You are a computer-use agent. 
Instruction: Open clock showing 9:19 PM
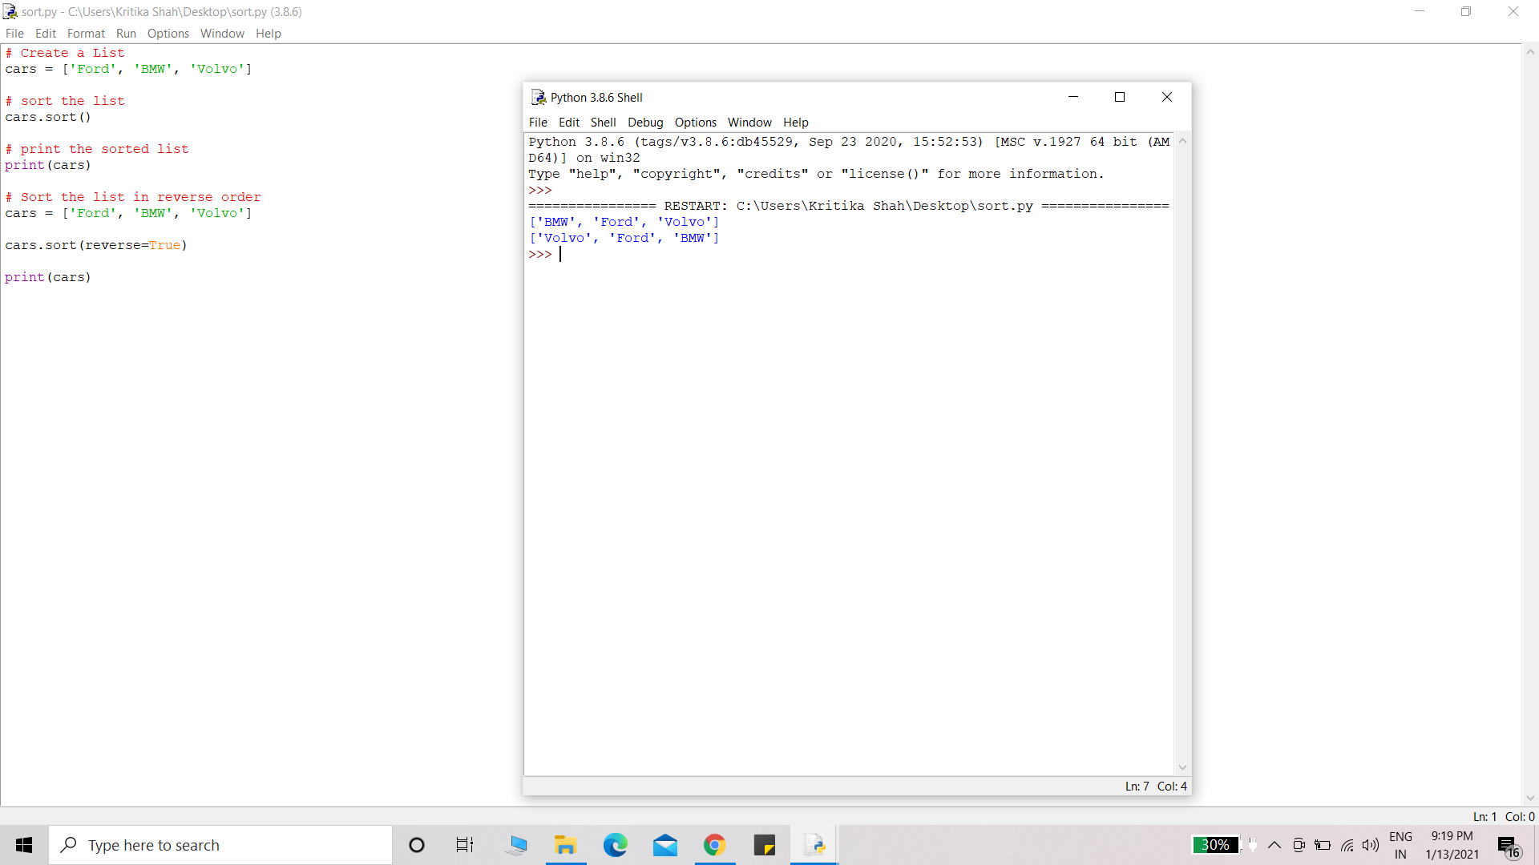pos(1452,845)
